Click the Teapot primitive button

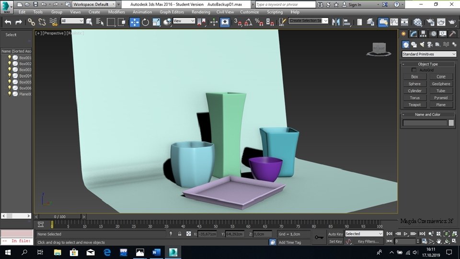414,105
